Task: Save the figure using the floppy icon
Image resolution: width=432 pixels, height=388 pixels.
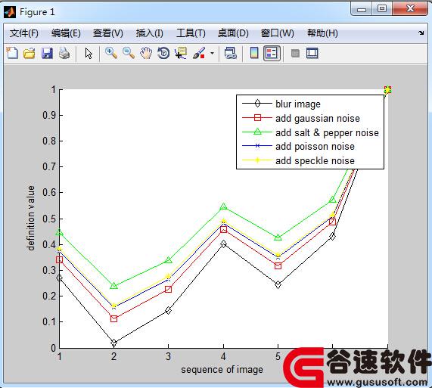Action: (47, 53)
